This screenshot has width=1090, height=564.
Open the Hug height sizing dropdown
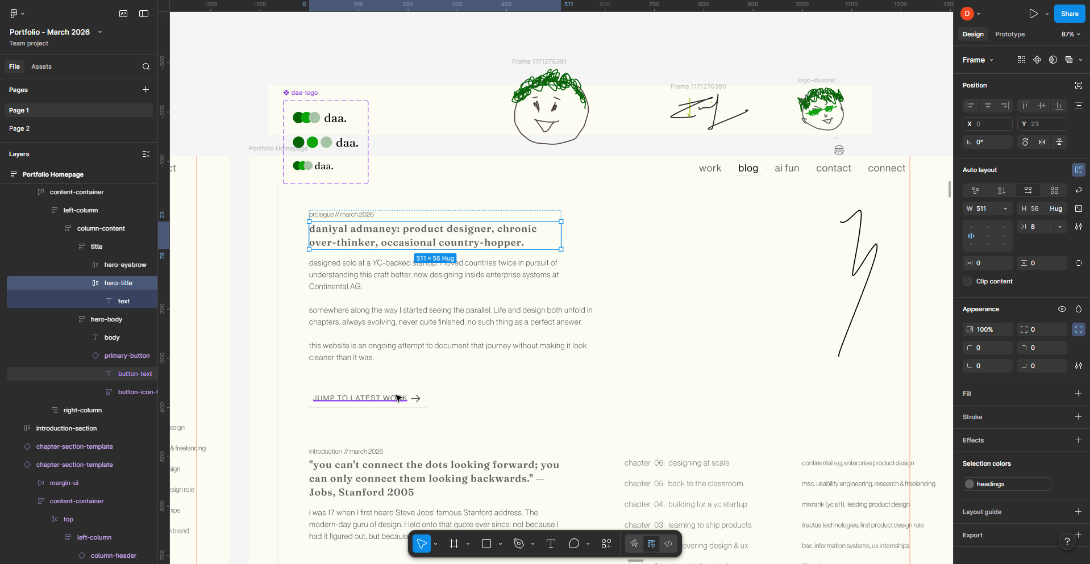(x=1056, y=208)
